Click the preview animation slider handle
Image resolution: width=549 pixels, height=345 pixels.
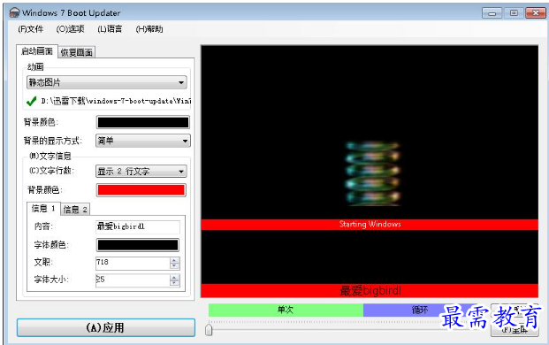tap(209, 330)
